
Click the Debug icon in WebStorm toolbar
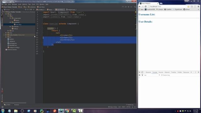pyautogui.click(x=128, y=7)
